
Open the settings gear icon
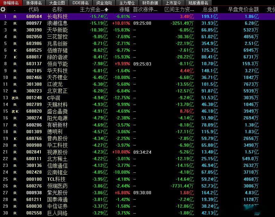pos(3,9)
